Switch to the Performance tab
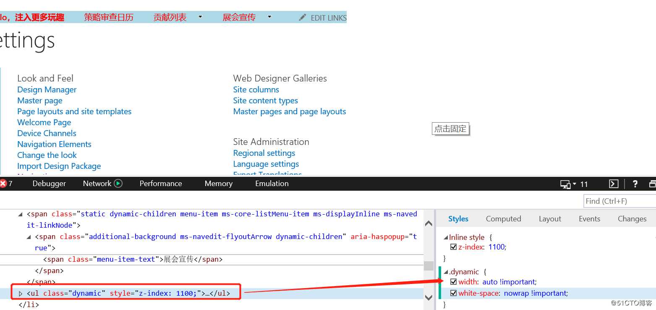 click(x=161, y=184)
